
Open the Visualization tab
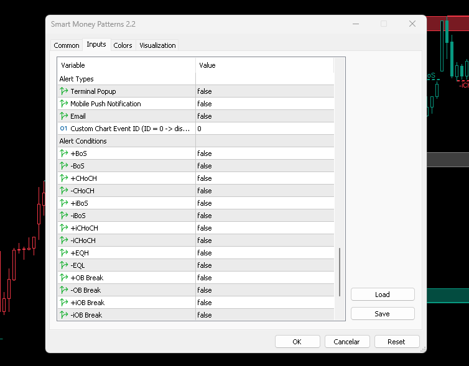point(157,45)
